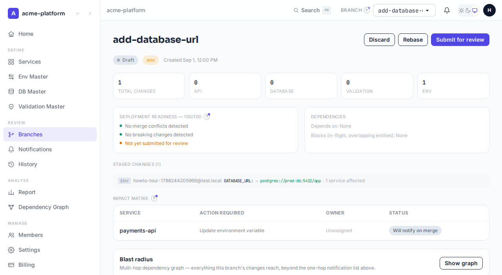Collapse the sidebar with the arrow
The width and height of the screenshot is (502, 275).
pos(90,13)
